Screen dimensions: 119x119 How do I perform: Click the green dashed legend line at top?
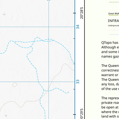[x=114, y=2]
